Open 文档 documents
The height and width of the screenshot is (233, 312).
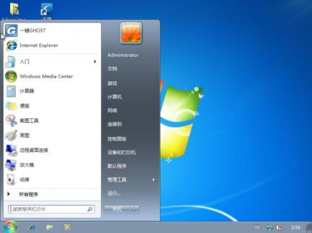(x=112, y=69)
